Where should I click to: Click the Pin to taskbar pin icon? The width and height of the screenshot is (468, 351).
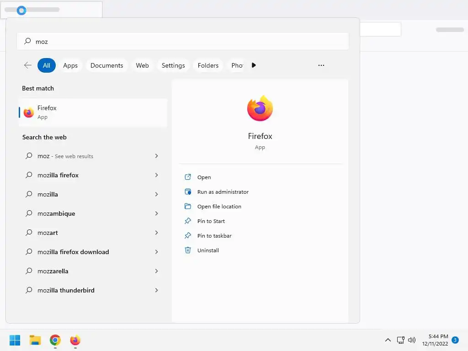pyautogui.click(x=188, y=235)
